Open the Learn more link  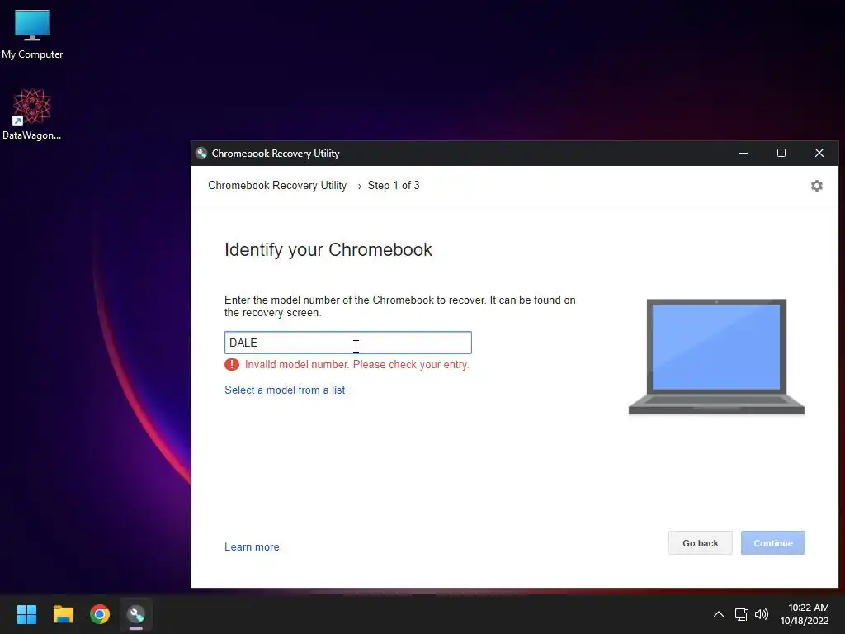[x=252, y=546]
